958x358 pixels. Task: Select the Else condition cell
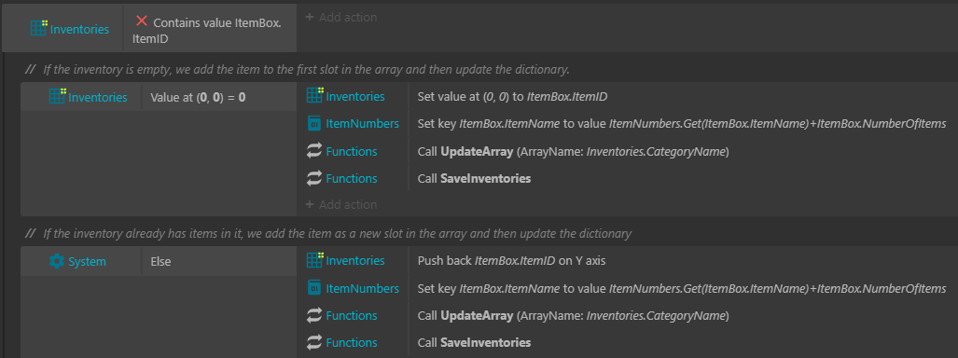pyautogui.click(x=218, y=261)
